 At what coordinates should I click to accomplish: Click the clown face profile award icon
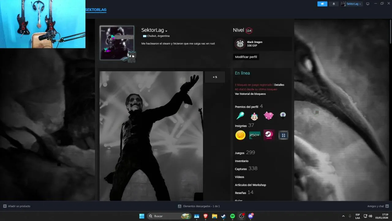pyautogui.click(x=254, y=116)
